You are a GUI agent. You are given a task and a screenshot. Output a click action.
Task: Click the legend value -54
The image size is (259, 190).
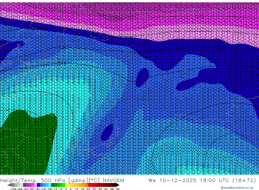[x=13, y=189]
